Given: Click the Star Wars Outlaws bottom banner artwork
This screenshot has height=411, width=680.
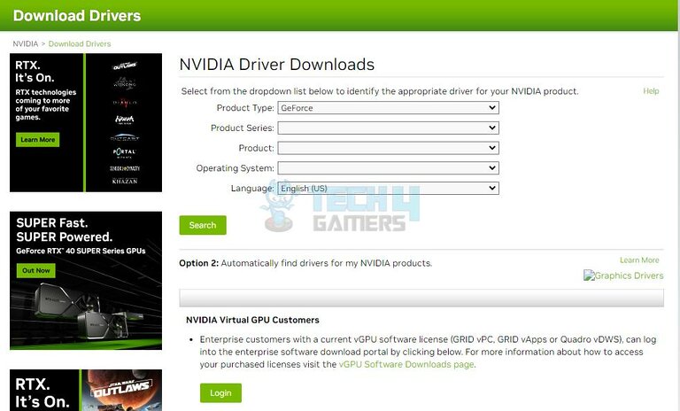Looking at the screenshot, I should click(x=123, y=391).
